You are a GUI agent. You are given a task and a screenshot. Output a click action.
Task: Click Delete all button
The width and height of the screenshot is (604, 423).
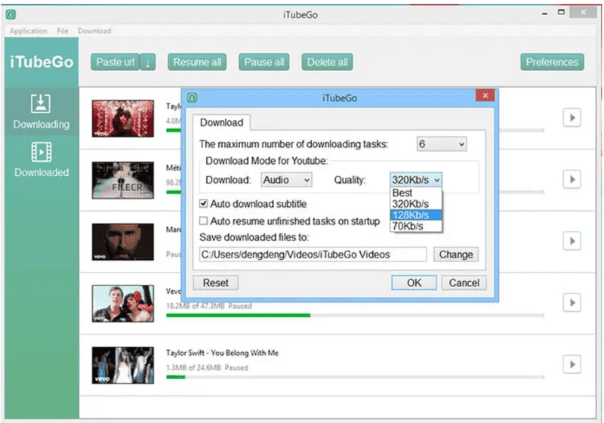pos(328,62)
